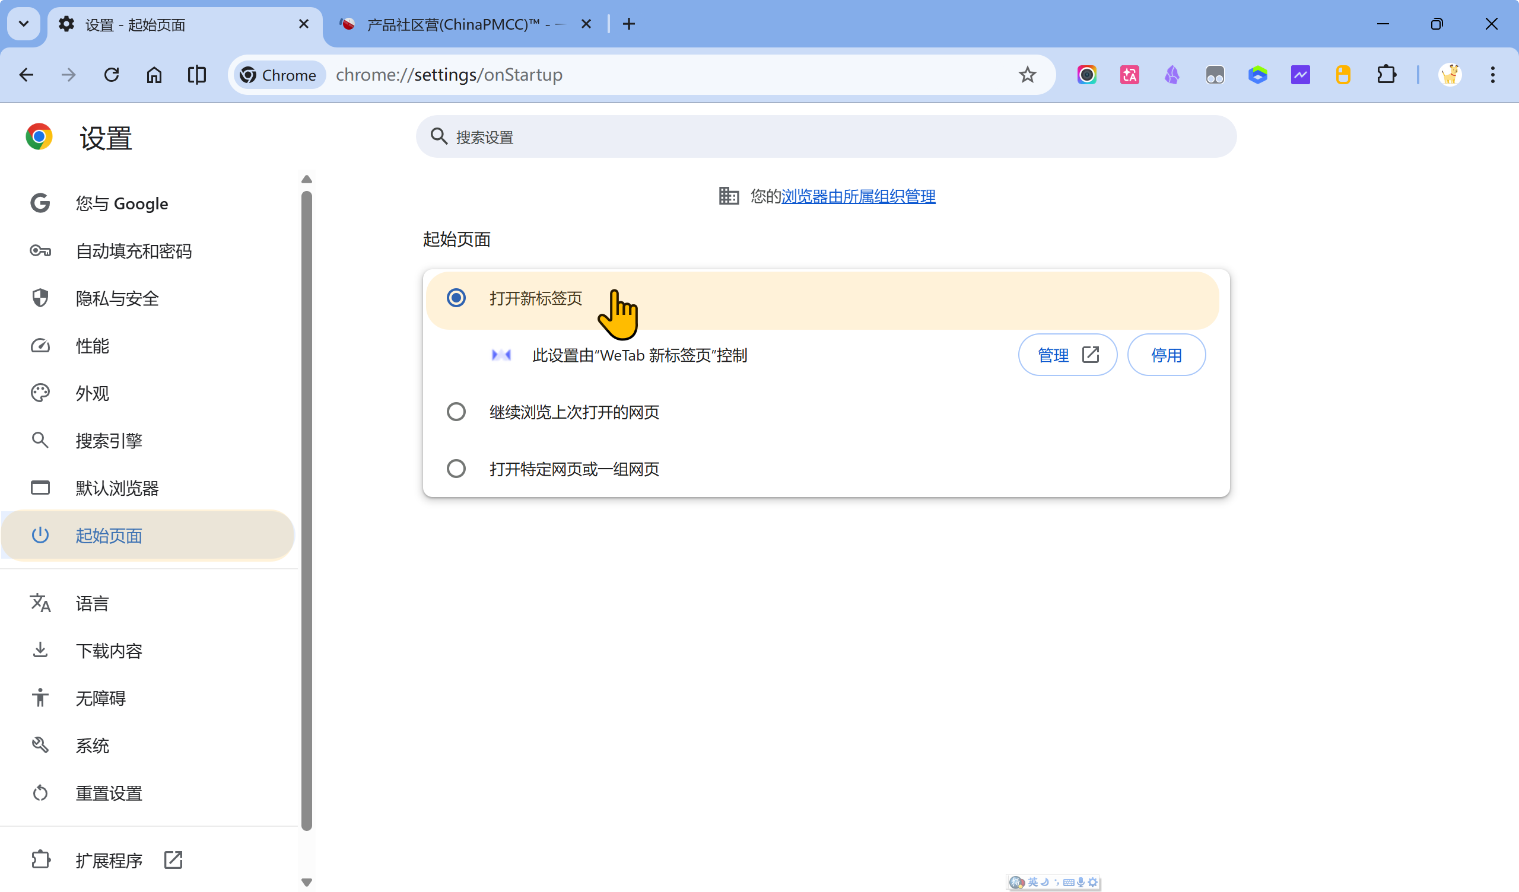The height and width of the screenshot is (892, 1519).
Task: Click the home button in toolbar
Action: [x=154, y=75]
